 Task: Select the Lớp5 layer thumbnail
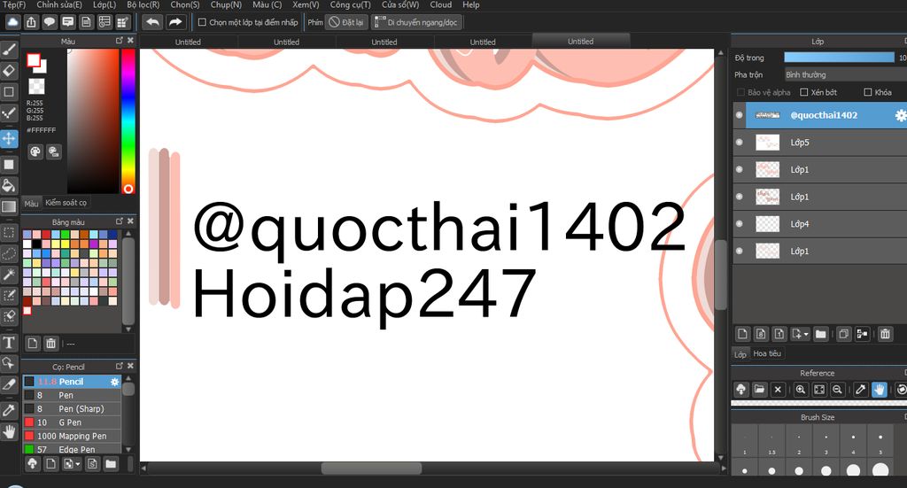[768, 143]
